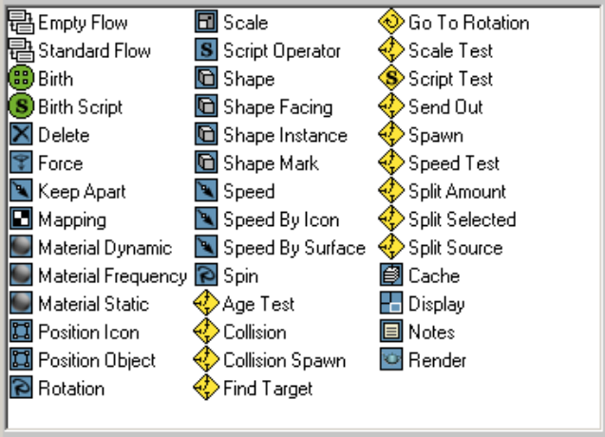This screenshot has height=437, width=605.
Task: Click the Cache operator icon
Action: click(391, 276)
